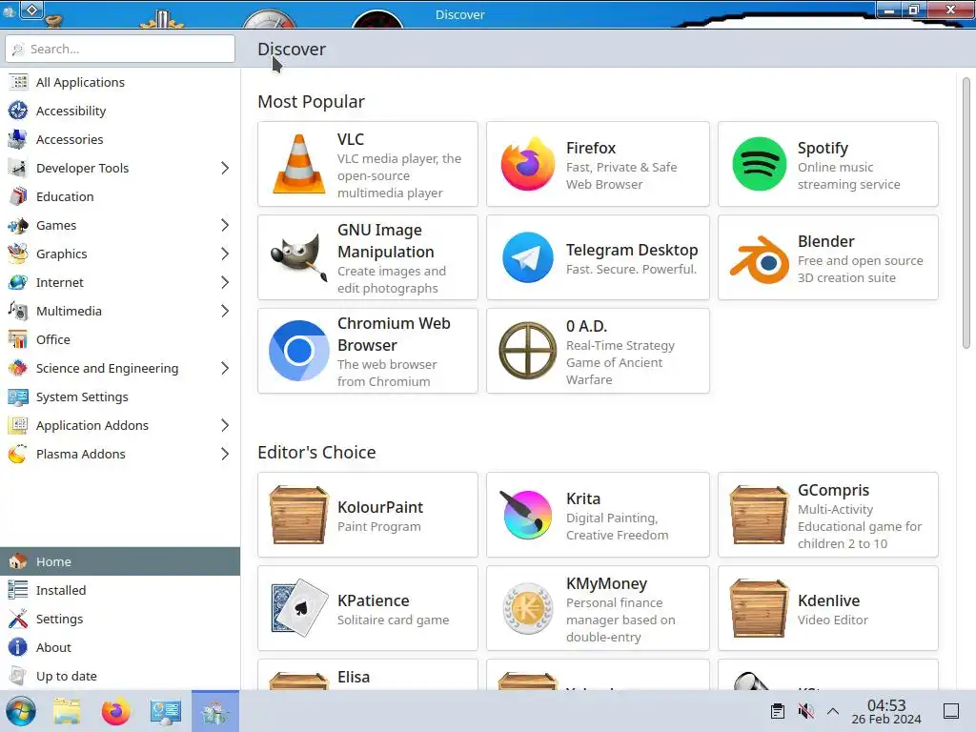This screenshot has width=976, height=732.
Task: Click the Education category icon
Action: 18,196
